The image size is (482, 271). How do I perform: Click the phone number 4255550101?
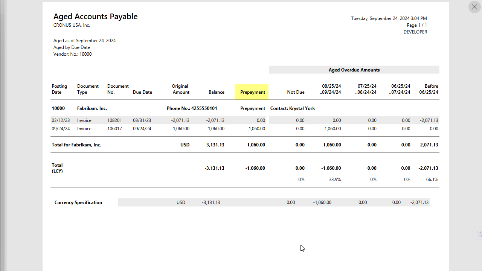coord(204,108)
